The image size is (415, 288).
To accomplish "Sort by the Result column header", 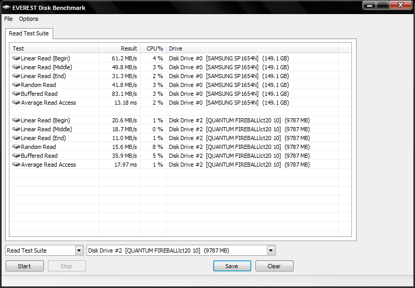I will point(119,48).
